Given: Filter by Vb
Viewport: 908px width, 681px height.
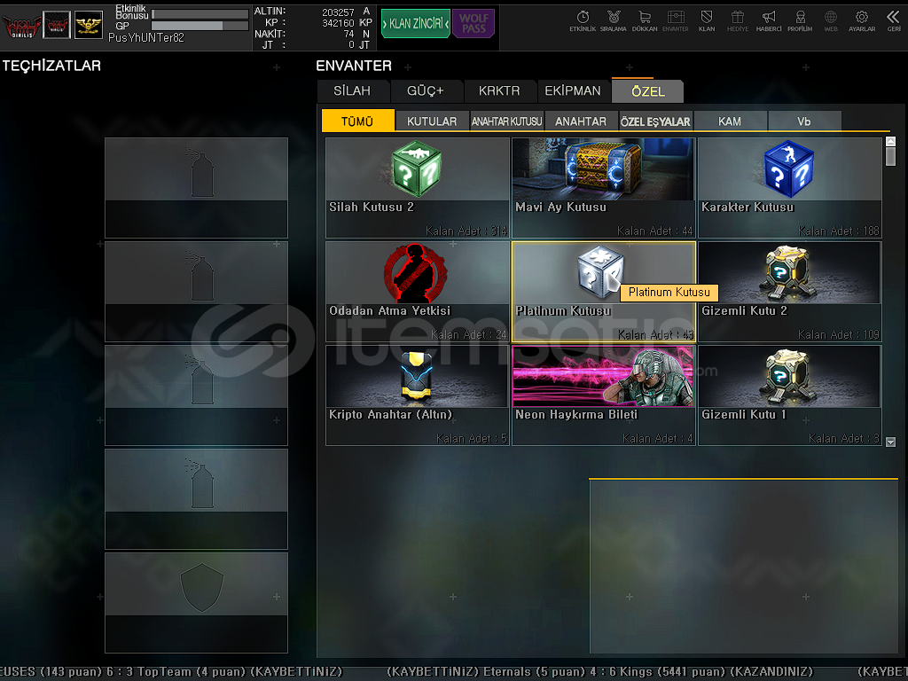Looking at the screenshot, I should point(803,121).
